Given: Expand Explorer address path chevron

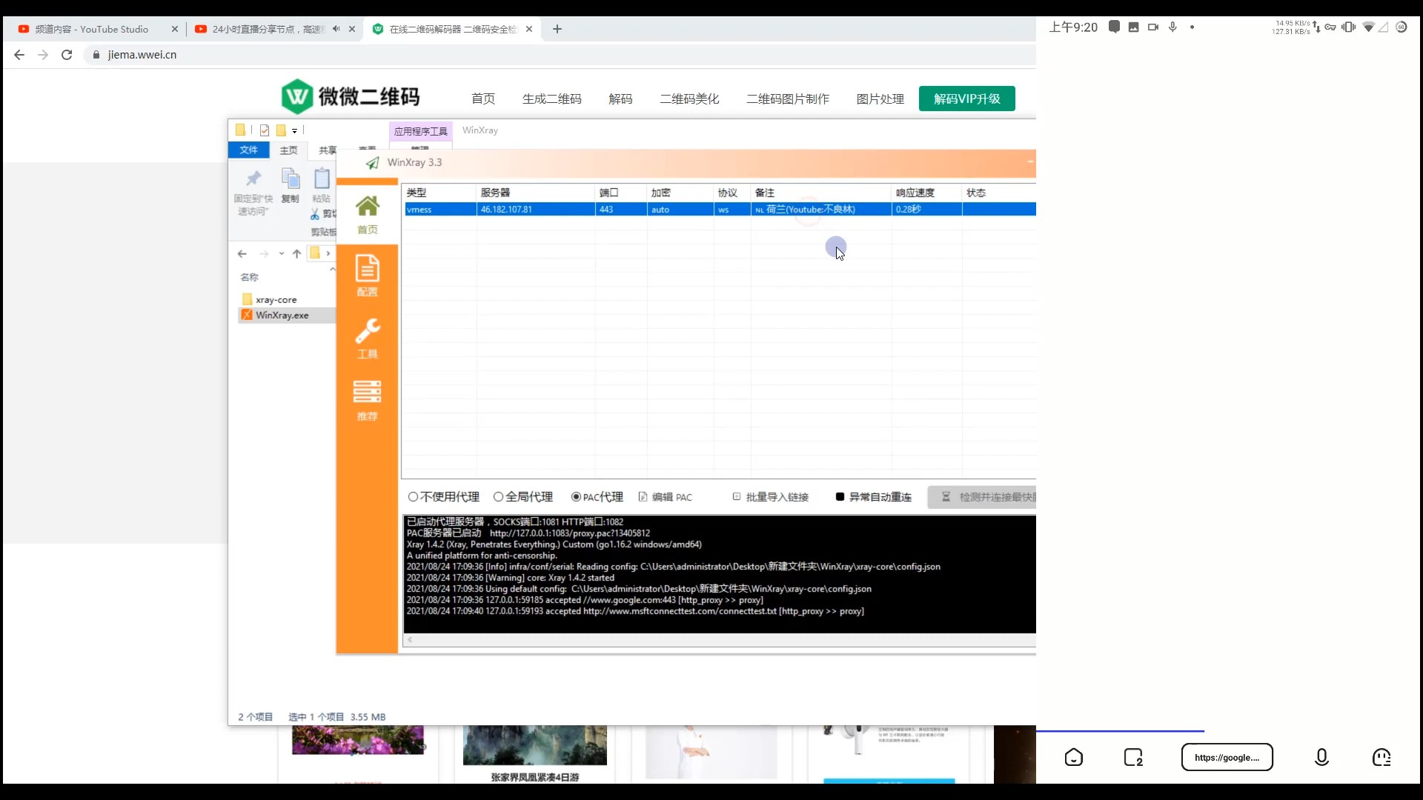Looking at the screenshot, I should [x=328, y=254].
